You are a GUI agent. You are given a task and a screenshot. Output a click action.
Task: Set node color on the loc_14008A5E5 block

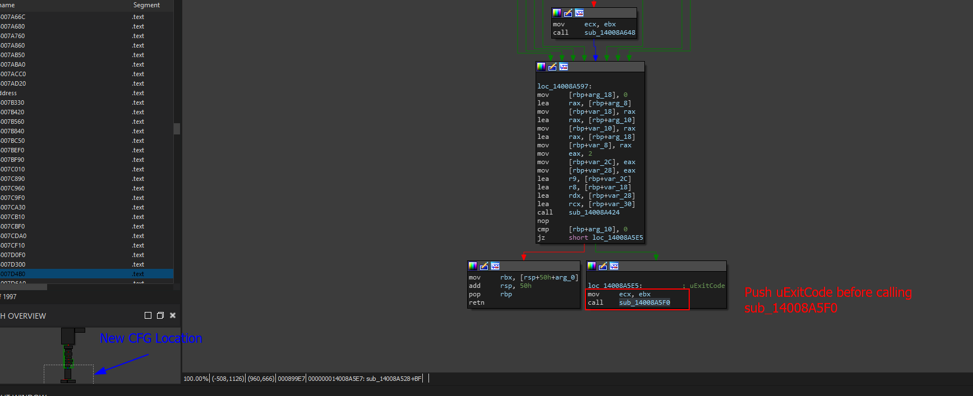[x=592, y=266]
